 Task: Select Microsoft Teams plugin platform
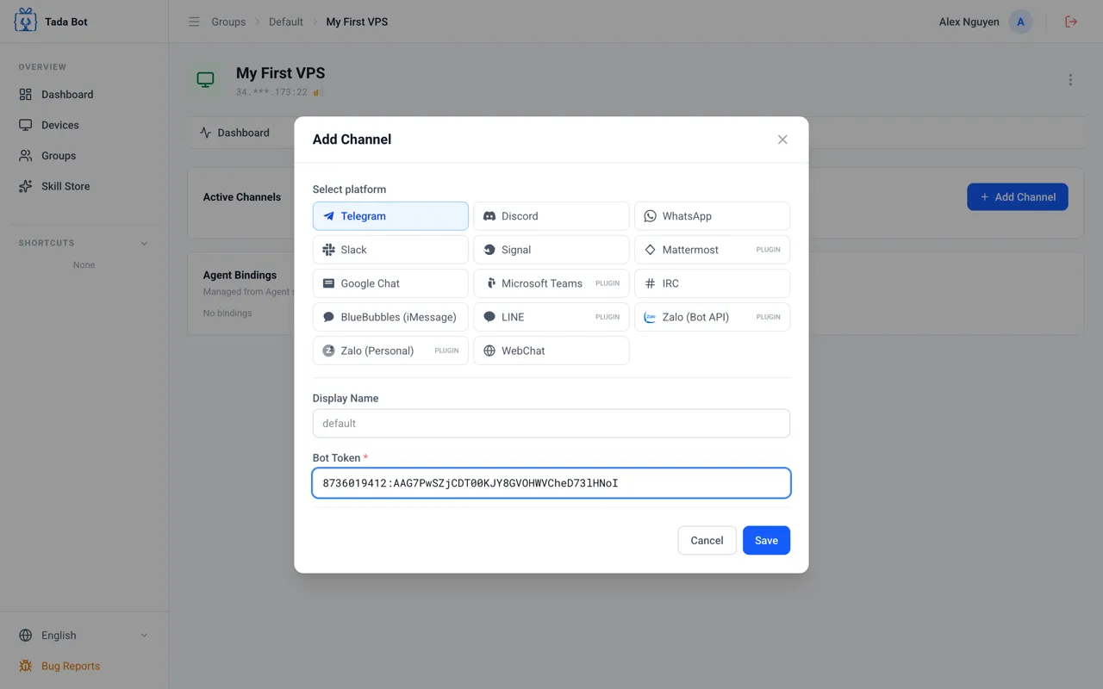(551, 283)
